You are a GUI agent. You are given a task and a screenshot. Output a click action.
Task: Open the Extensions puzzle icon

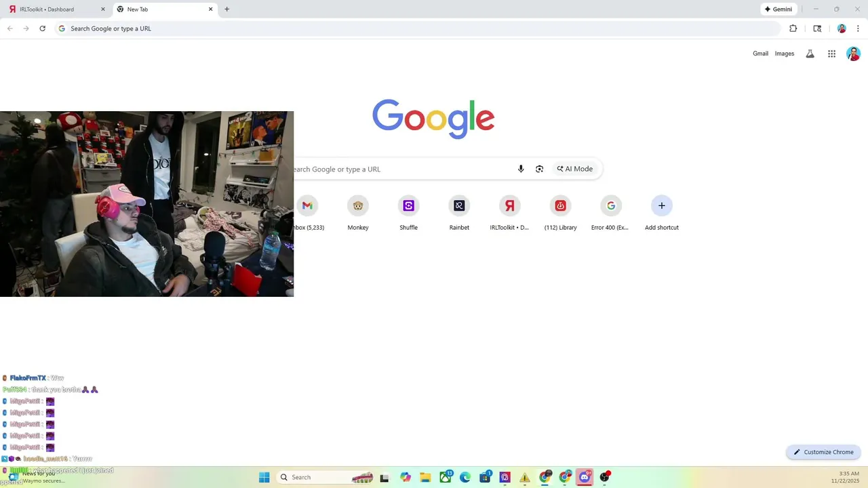click(793, 28)
